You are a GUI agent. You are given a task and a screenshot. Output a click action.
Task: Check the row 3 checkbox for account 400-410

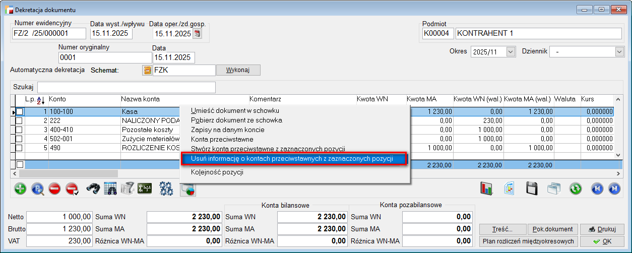tap(20, 130)
